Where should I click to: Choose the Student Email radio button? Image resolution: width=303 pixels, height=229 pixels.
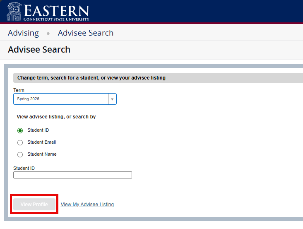[x=20, y=142]
